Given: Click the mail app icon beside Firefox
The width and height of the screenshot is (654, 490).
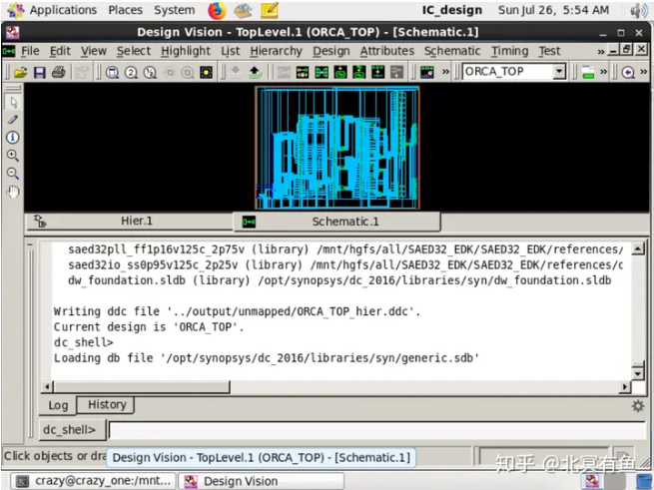Looking at the screenshot, I should (x=243, y=11).
